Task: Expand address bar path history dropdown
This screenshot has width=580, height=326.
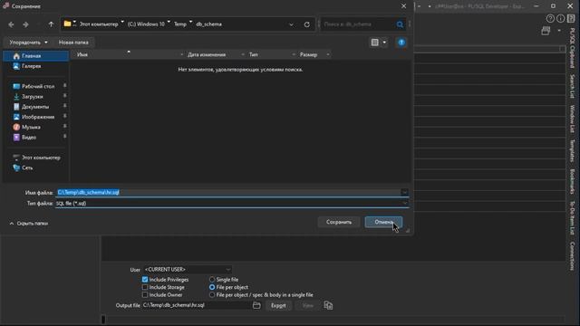Action: tap(292, 24)
